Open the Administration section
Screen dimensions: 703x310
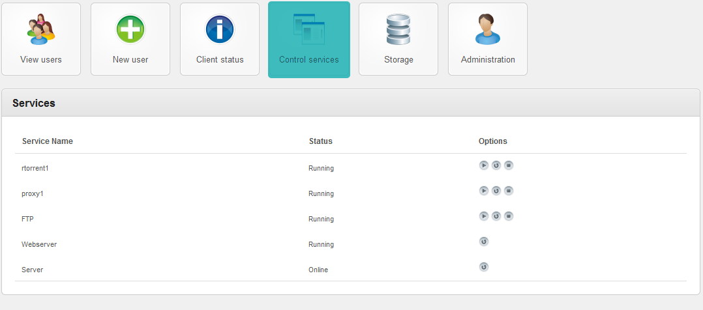point(488,39)
